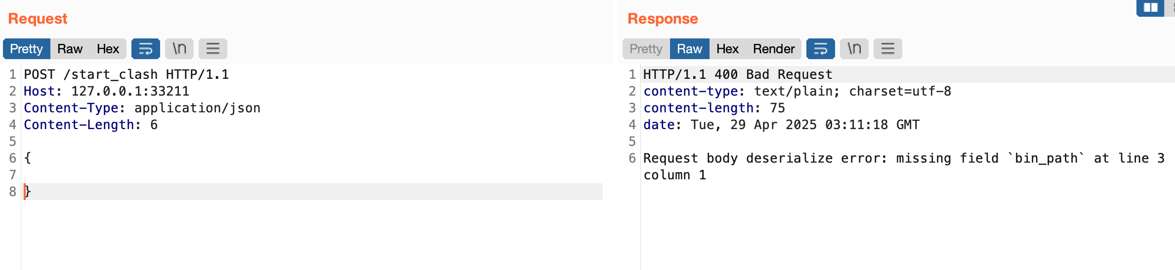
Task: Switch to side-by-side split layout
Action: tap(1150, 8)
